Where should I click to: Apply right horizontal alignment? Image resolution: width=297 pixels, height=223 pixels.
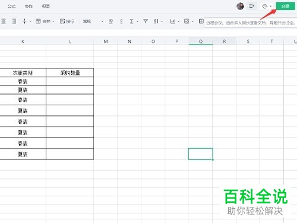pyautogui.click(x=14, y=21)
